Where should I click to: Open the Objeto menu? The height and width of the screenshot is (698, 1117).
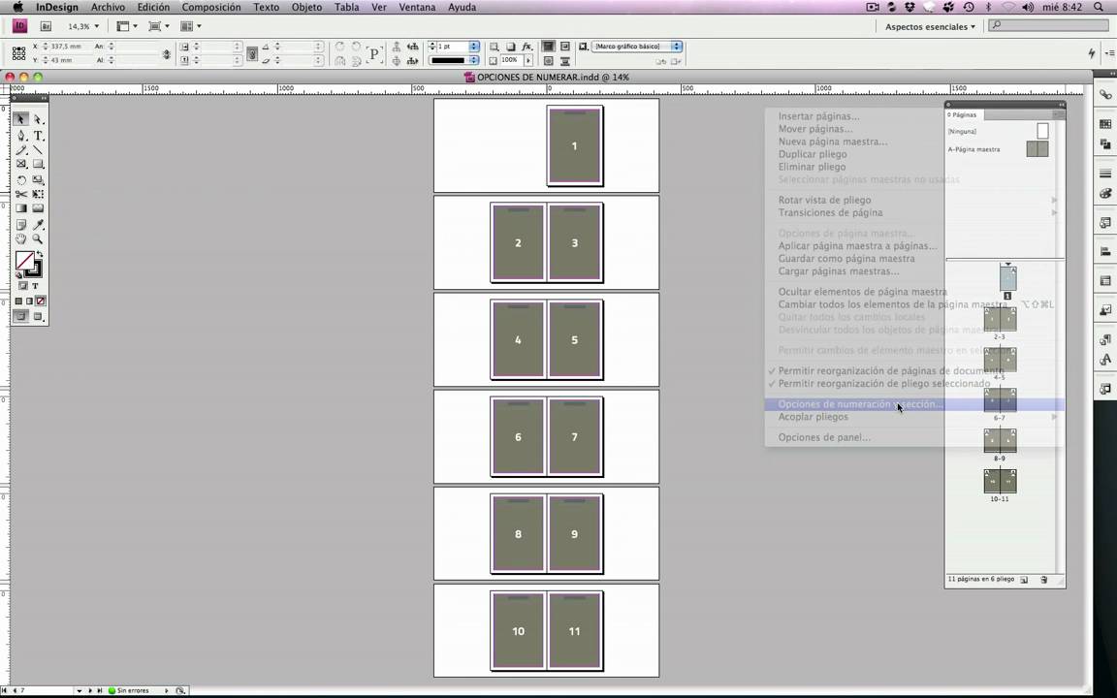tap(306, 7)
